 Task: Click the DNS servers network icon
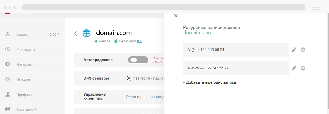[129, 78]
